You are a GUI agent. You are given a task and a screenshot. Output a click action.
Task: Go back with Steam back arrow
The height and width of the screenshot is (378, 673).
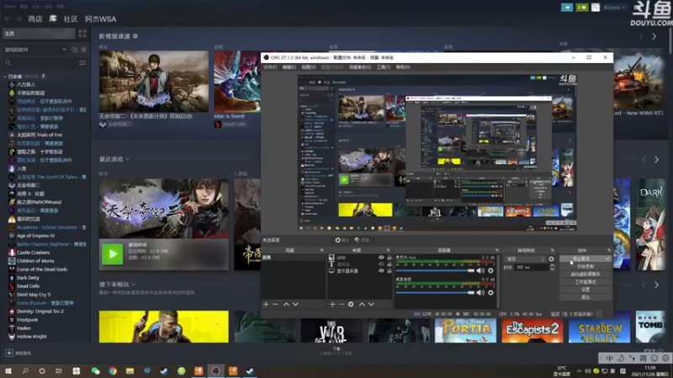pos(8,18)
